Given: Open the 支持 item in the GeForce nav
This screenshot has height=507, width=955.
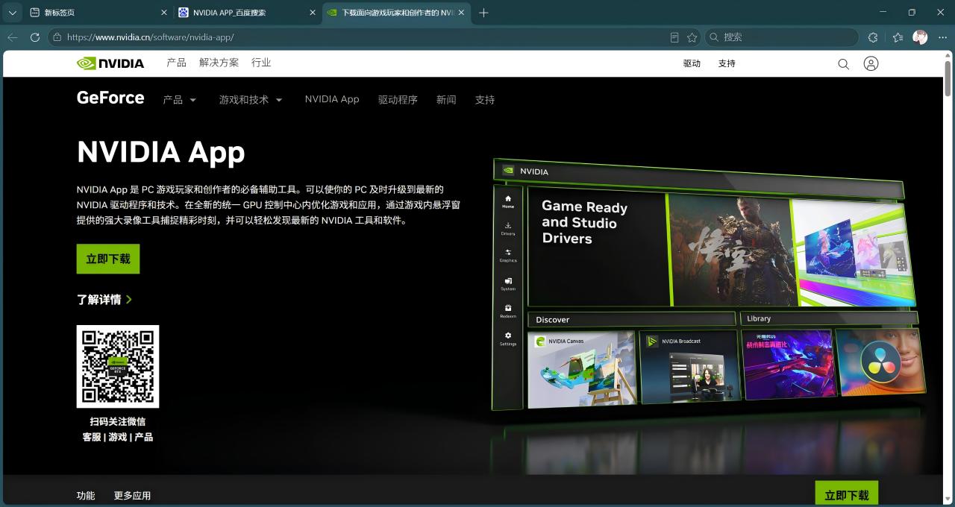Looking at the screenshot, I should coord(485,100).
